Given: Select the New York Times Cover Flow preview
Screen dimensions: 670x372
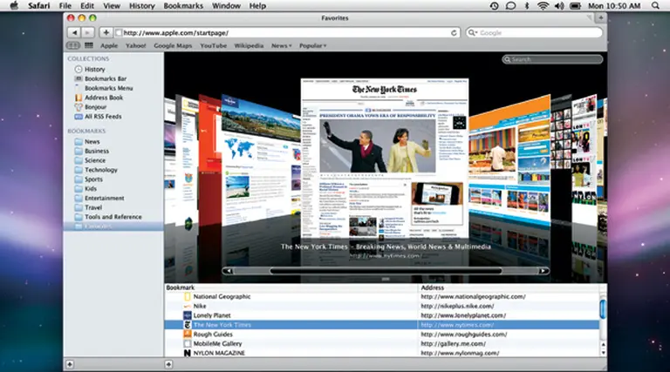Looking at the screenshot, I should coord(385,158).
